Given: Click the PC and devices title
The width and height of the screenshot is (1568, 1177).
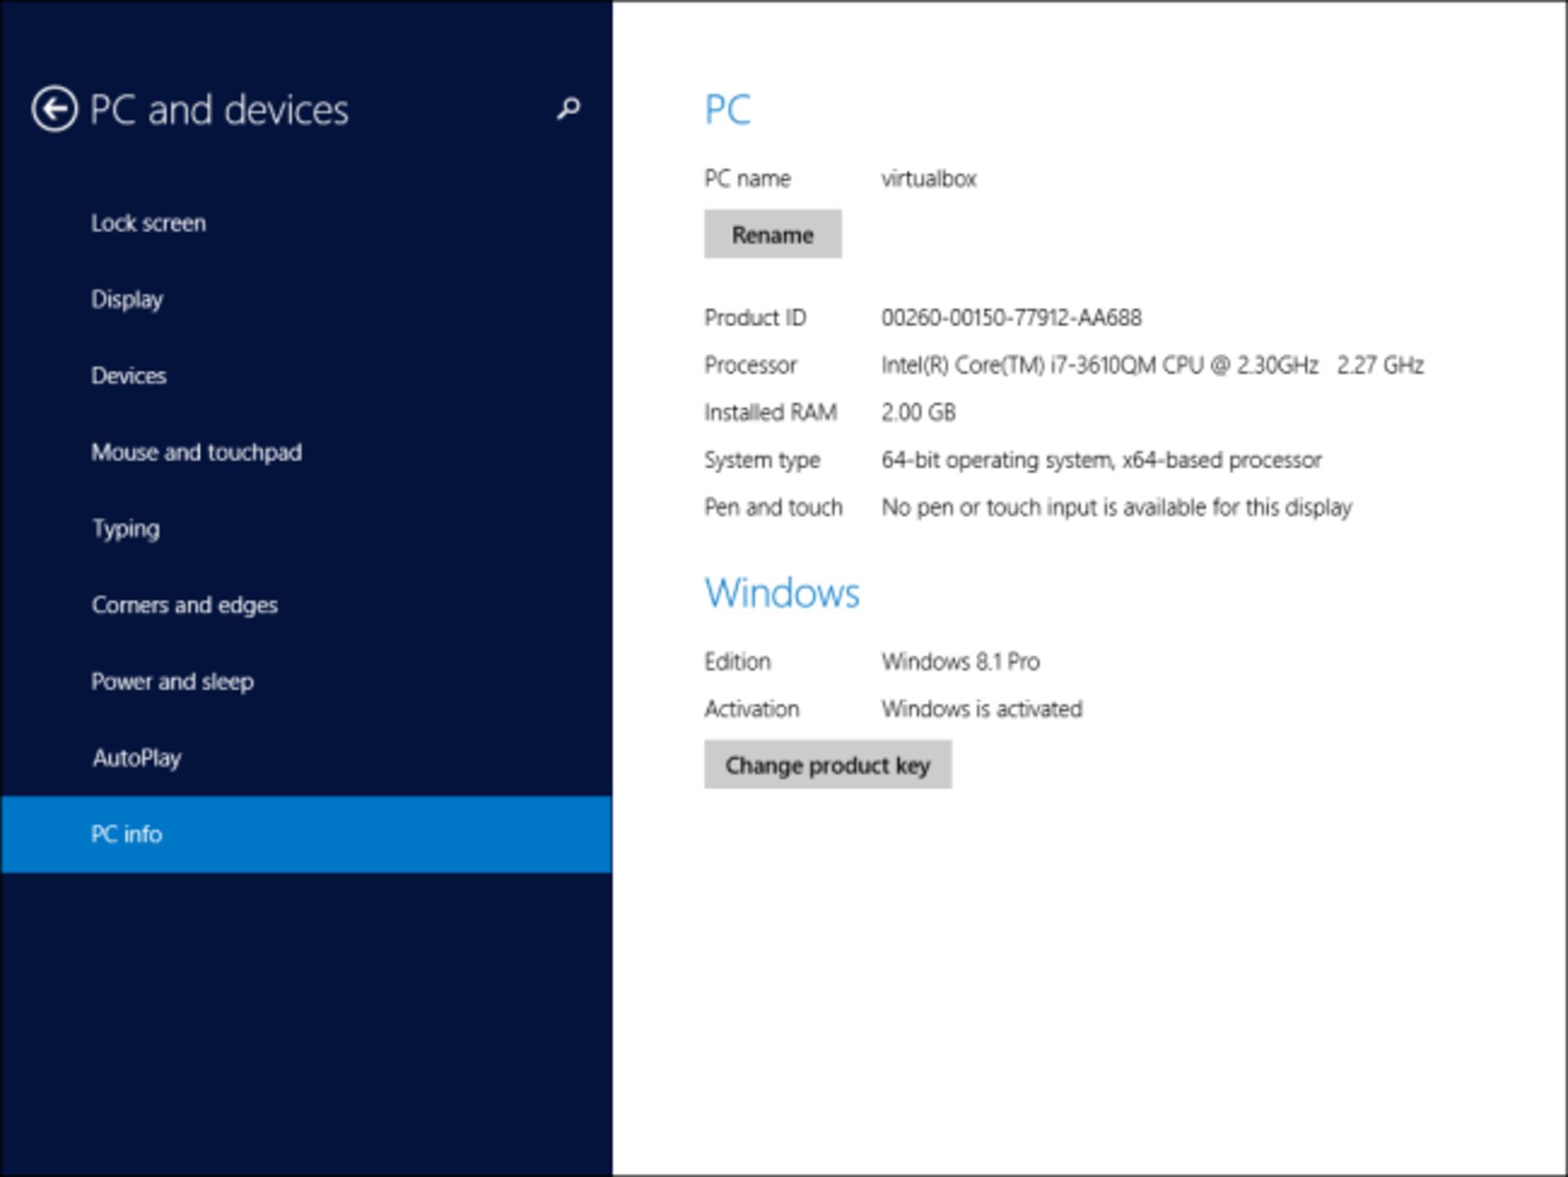Looking at the screenshot, I should 218,109.
